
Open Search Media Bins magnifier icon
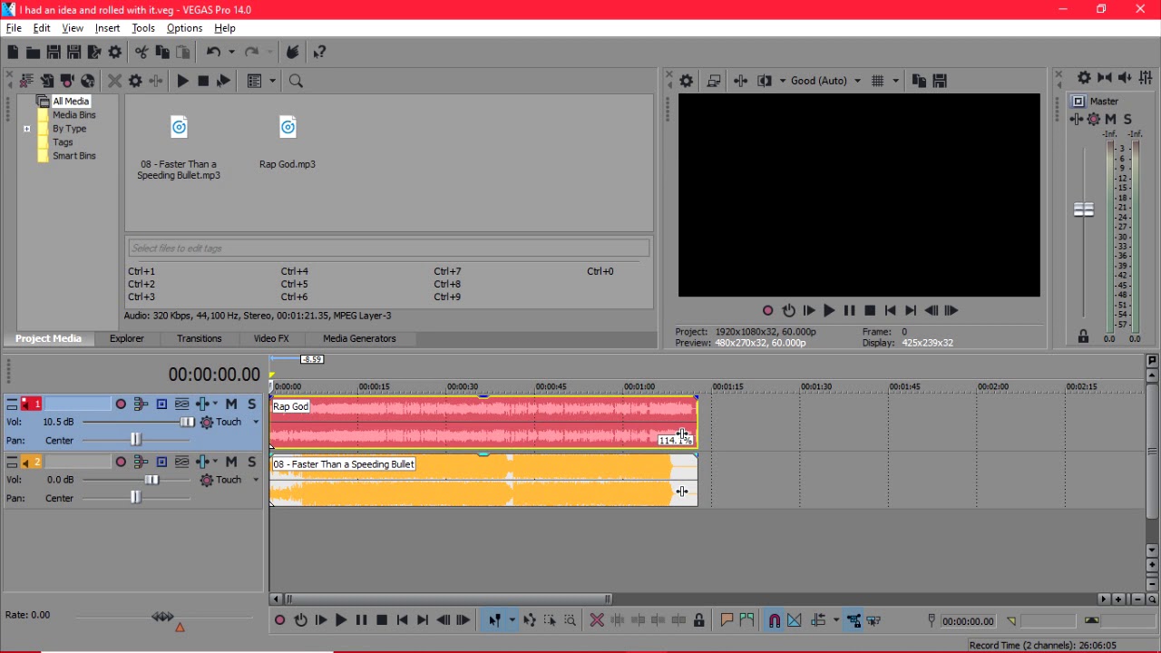(296, 81)
